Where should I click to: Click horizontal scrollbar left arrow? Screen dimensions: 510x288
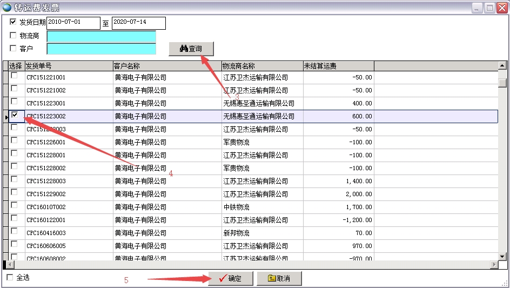10,264
